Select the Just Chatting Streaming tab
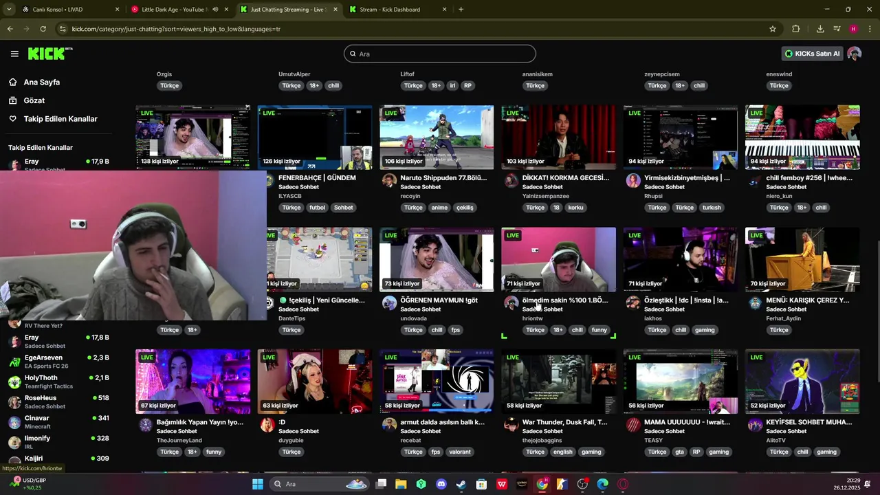880x495 pixels. click(289, 10)
